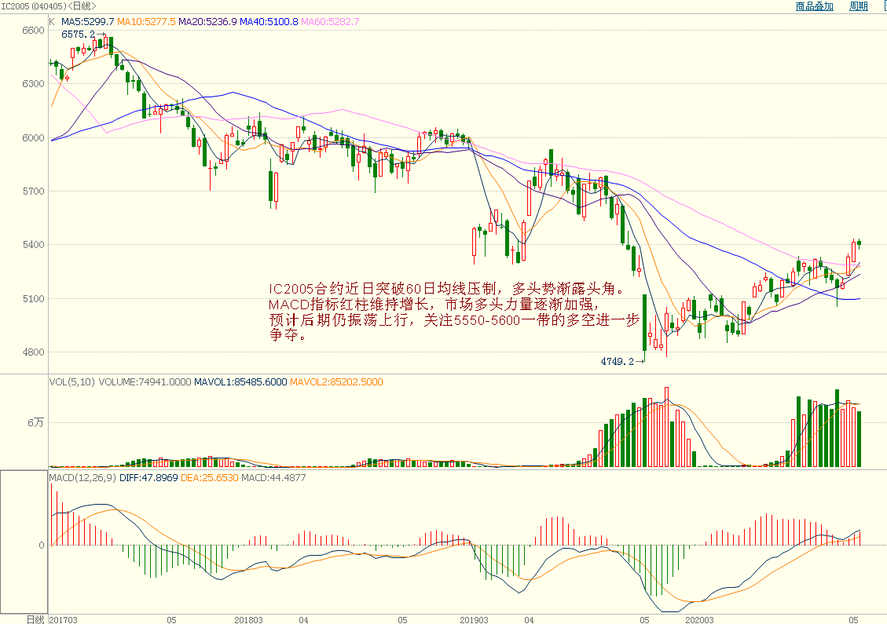Click the 4749.2 low price marker

coord(617,362)
